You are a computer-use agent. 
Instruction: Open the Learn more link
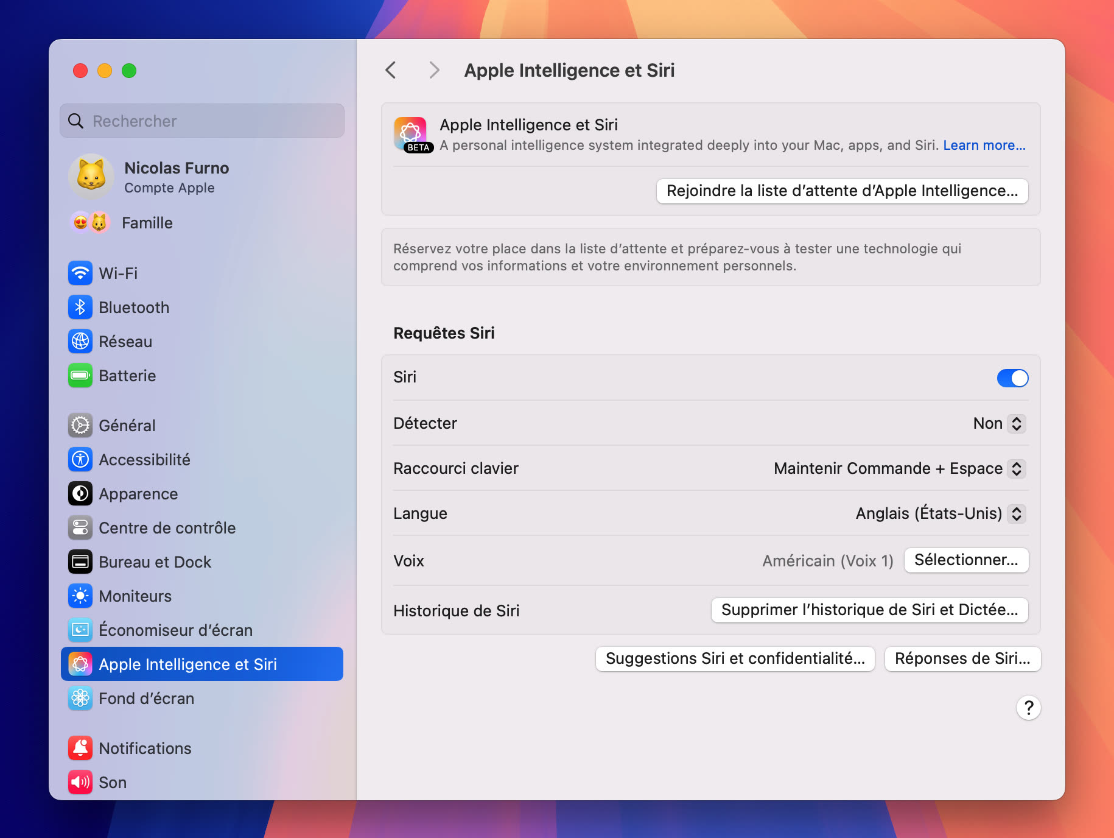983,145
